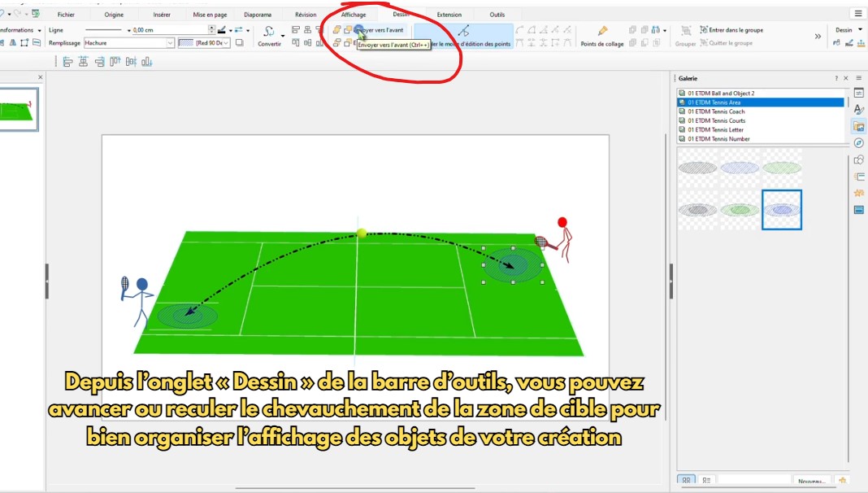Open the Styles icon in sidebar
Image resolution: width=868 pixels, height=493 pixels.
[858, 110]
